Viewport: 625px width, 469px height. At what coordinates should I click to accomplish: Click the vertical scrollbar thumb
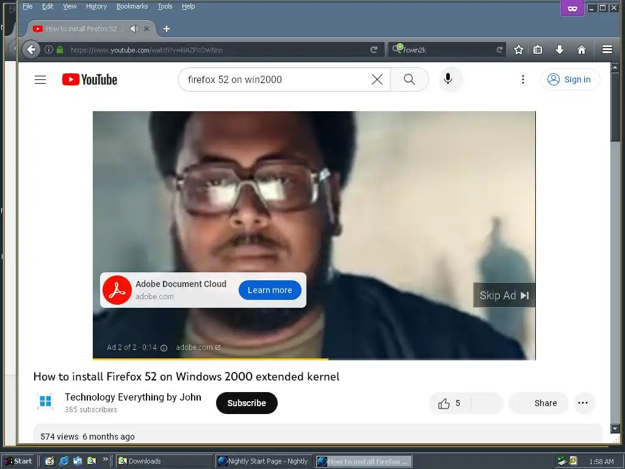tap(615, 106)
